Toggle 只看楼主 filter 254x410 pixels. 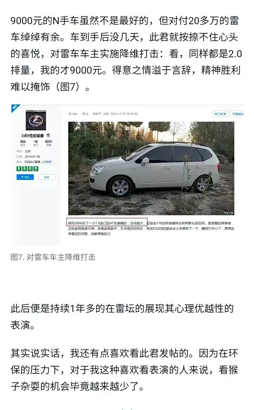coord(237,114)
